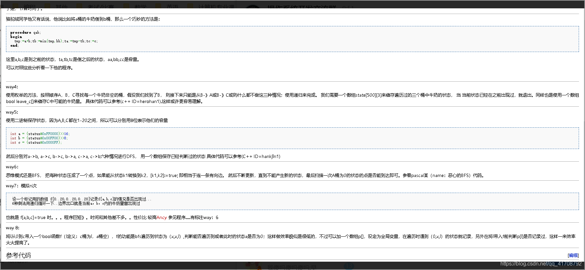Screen dimensions: 585x270
Task: Click the line starting 也就是 f[a,b,c]=true 时
Action: click(112, 217)
